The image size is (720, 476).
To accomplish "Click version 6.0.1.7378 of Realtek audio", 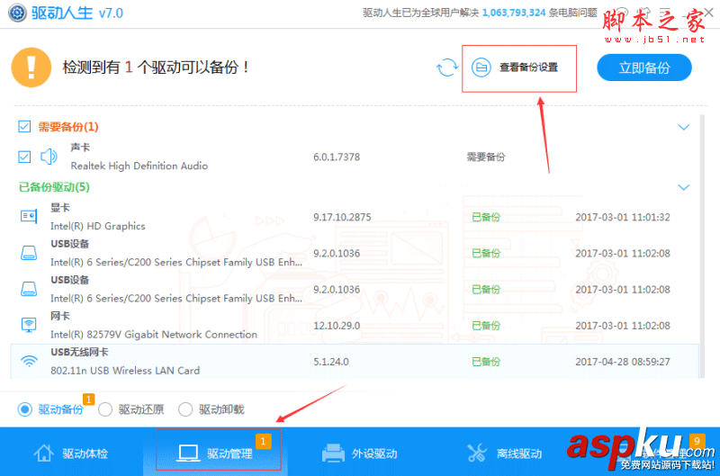I will (337, 157).
